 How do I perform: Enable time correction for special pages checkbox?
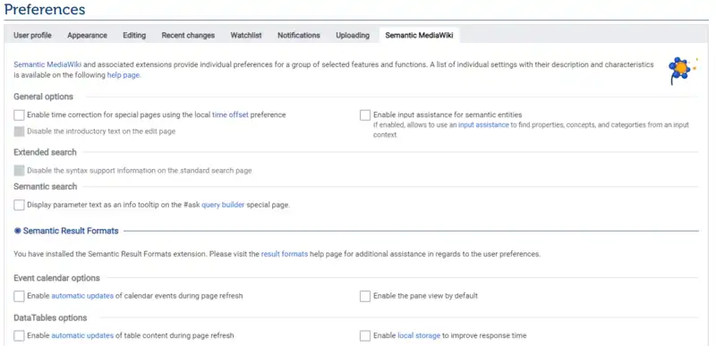click(x=19, y=114)
